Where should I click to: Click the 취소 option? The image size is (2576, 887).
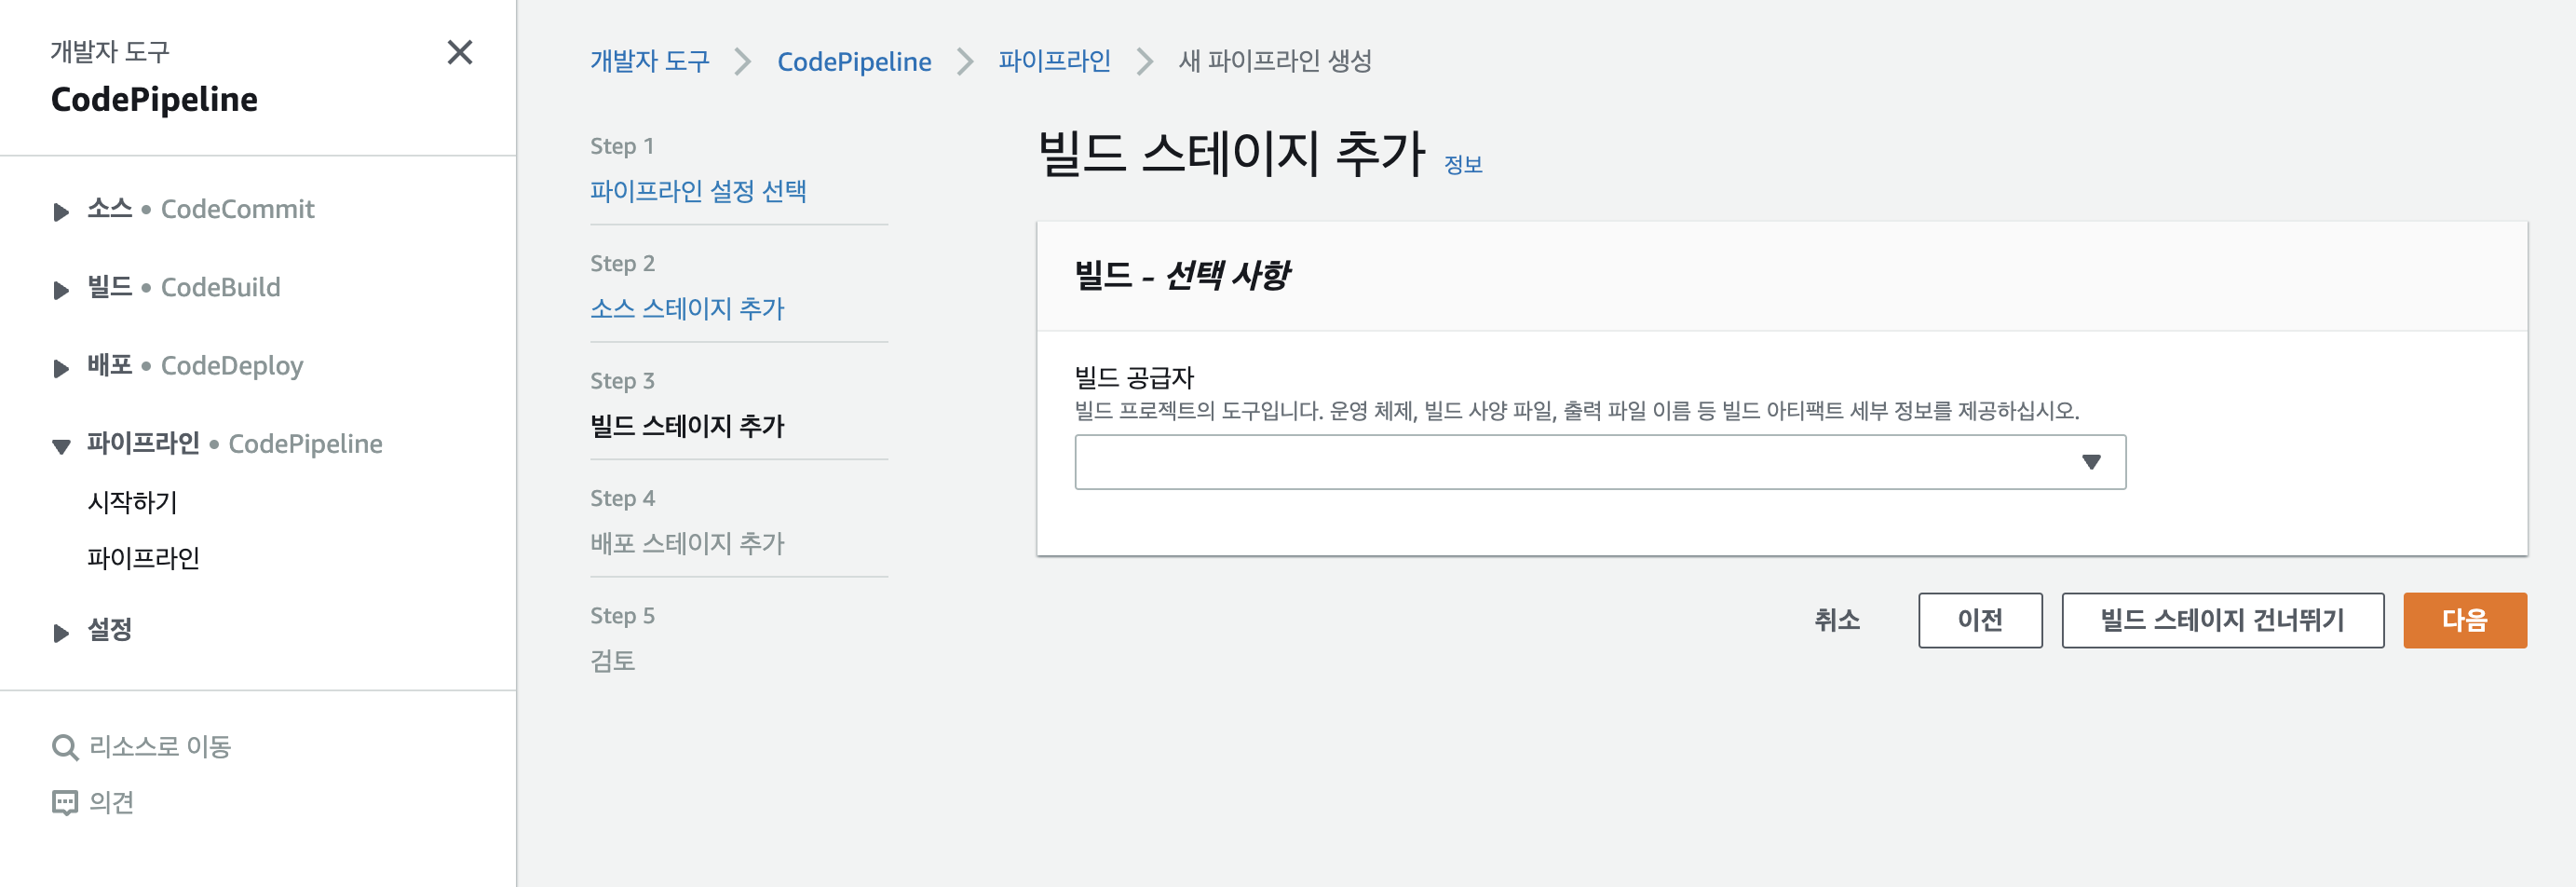click(x=1837, y=620)
